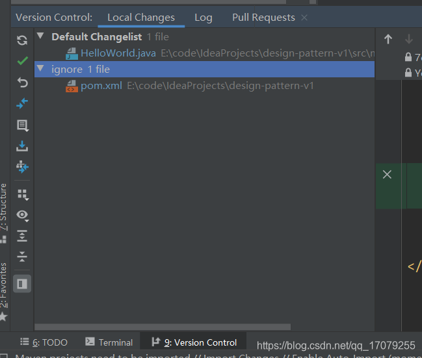This screenshot has height=358, width=422.
Task: Switch to the Log tab
Action: tap(204, 18)
